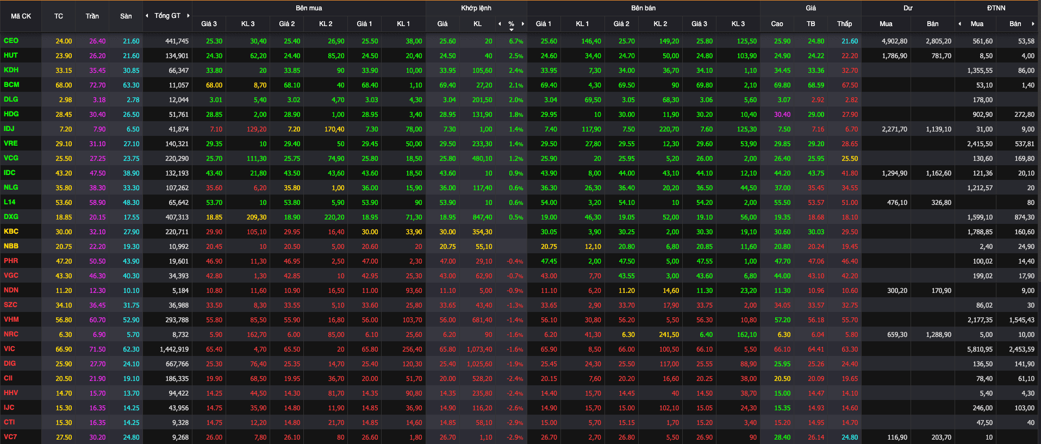Open the KBC stock symbol
Image resolution: width=1041 pixels, height=444 pixels.
[x=11, y=232]
